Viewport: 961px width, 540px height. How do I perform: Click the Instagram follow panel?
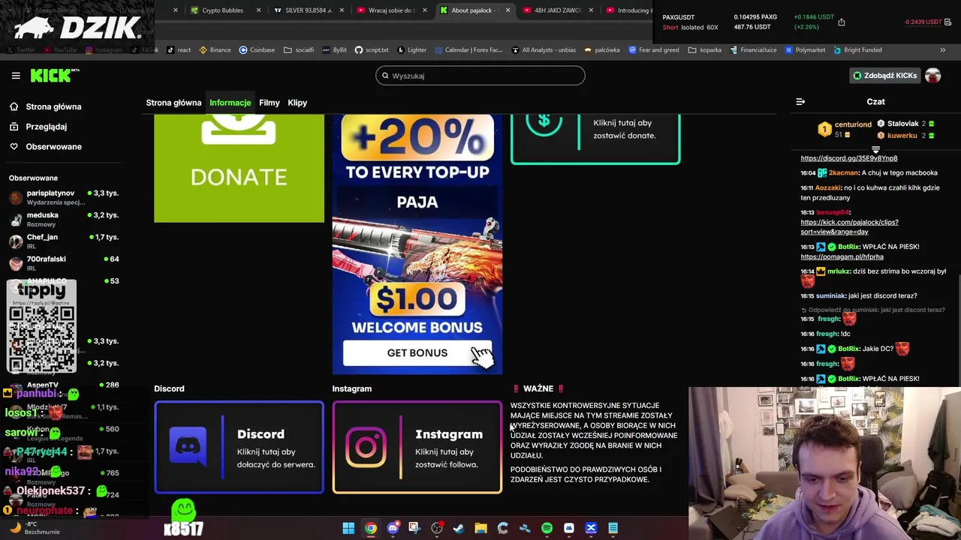417,447
